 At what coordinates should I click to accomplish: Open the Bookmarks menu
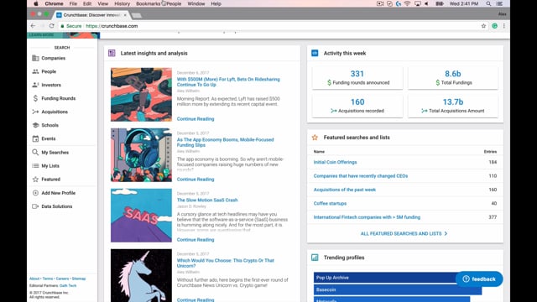(148, 3)
